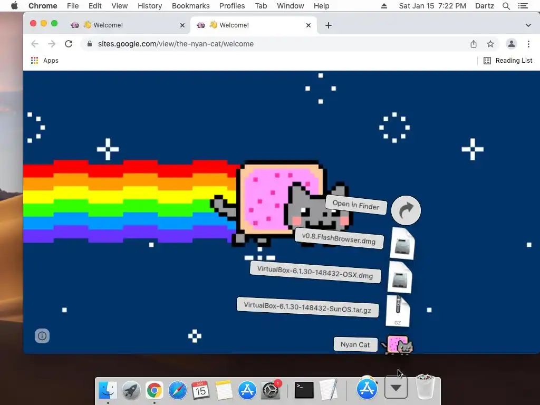Open Chrome three-dot menu
The height and width of the screenshot is (405, 540).
[528, 44]
